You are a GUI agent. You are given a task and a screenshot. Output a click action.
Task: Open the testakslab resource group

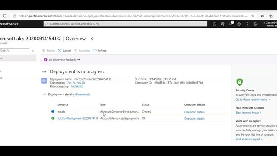(x=77, y=86)
